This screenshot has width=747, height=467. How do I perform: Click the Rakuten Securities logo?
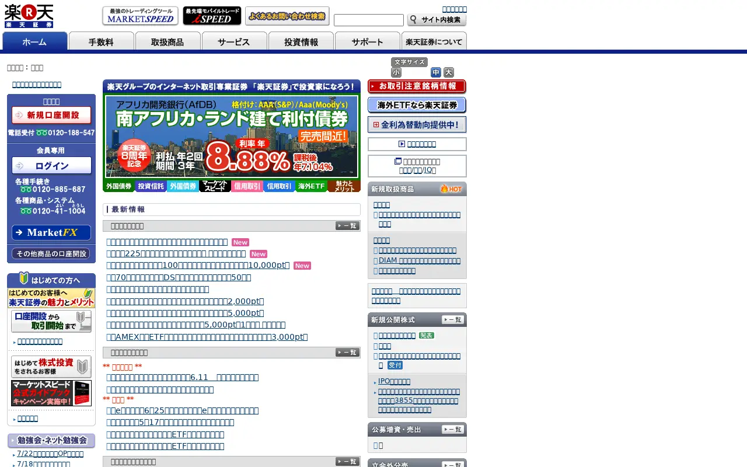tap(29, 16)
